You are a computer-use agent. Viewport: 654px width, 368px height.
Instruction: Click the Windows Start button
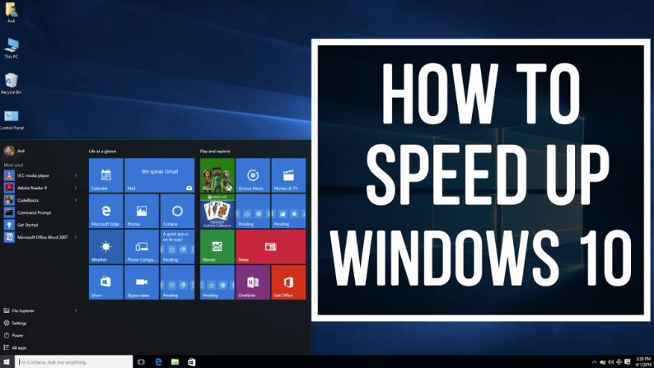point(7,361)
